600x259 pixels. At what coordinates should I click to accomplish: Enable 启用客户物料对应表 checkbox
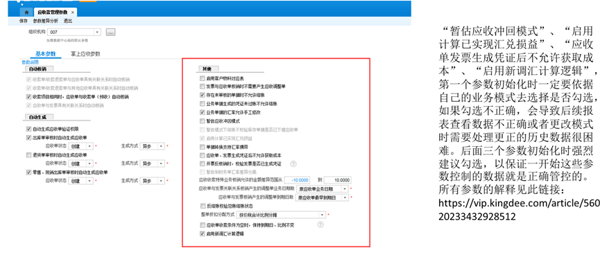pos(203,78)
